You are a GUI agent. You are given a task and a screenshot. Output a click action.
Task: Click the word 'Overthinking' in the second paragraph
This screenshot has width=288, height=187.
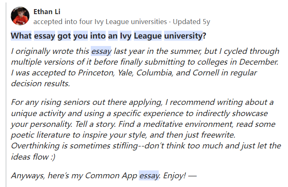[x=36, y=146]
